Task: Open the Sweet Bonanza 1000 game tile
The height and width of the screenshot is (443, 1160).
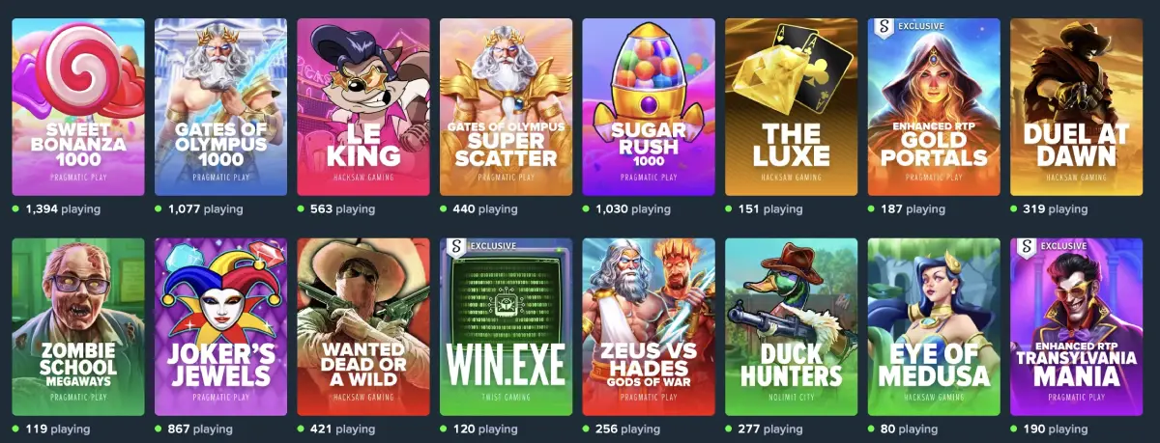Action: point(78,107)
